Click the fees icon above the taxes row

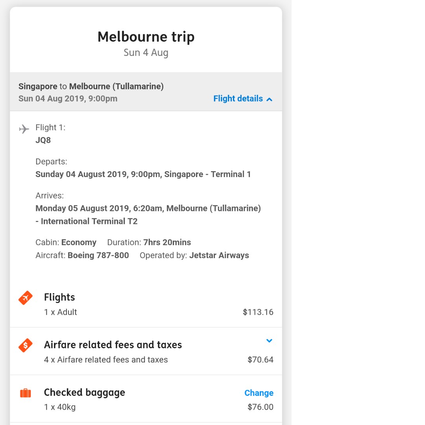click(x=25, y=345)
